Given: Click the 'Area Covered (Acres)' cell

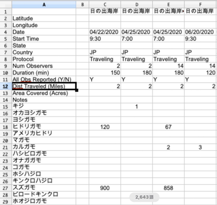Looking at the screenshot, I should click(44, 93).
